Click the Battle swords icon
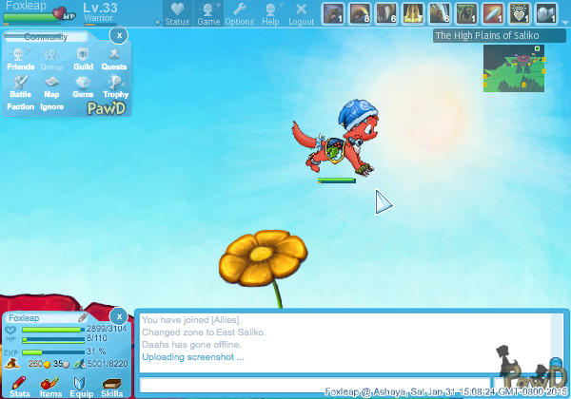The image size is (571, 399). click(x=20, y=86)
